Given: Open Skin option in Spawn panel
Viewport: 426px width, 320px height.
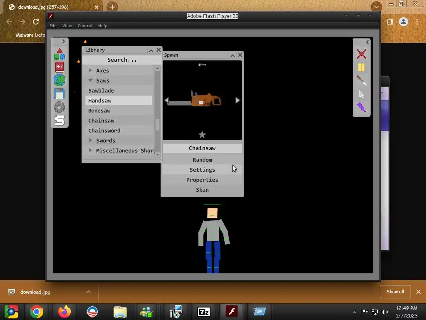Looking at the screenshot, I should pyautogui.click(x=202, y=190).
